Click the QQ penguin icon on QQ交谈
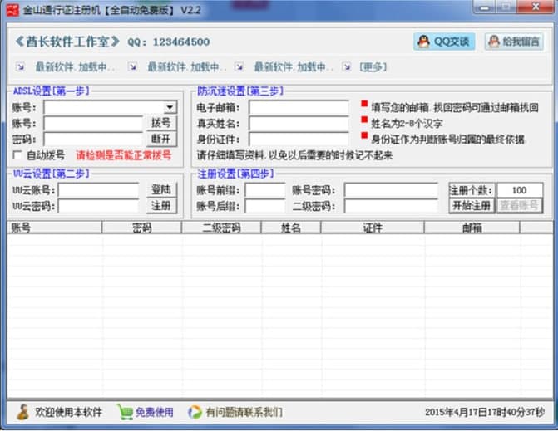This screenshot has width=558, height=431. pos(423,42)
